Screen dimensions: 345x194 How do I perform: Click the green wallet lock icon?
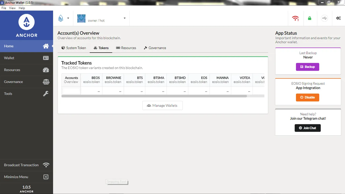(310, 18)
